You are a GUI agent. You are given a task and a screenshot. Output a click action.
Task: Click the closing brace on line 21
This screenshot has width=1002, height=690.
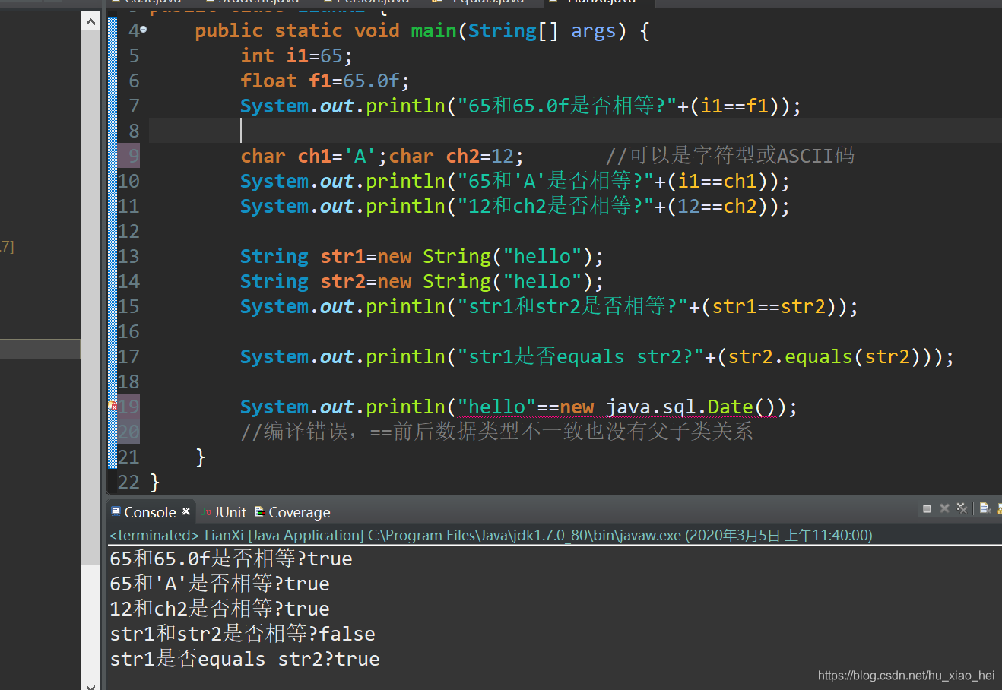201,457
